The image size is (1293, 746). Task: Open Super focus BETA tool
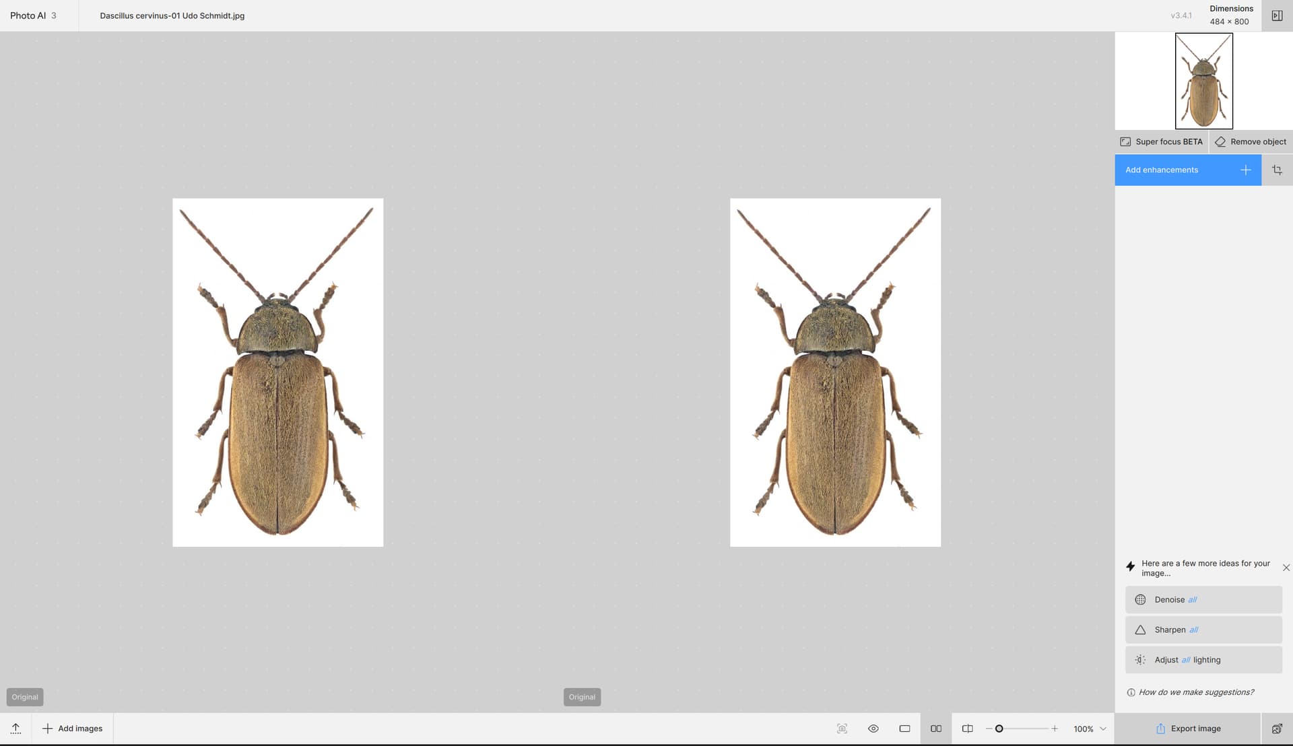[1161, 142]
